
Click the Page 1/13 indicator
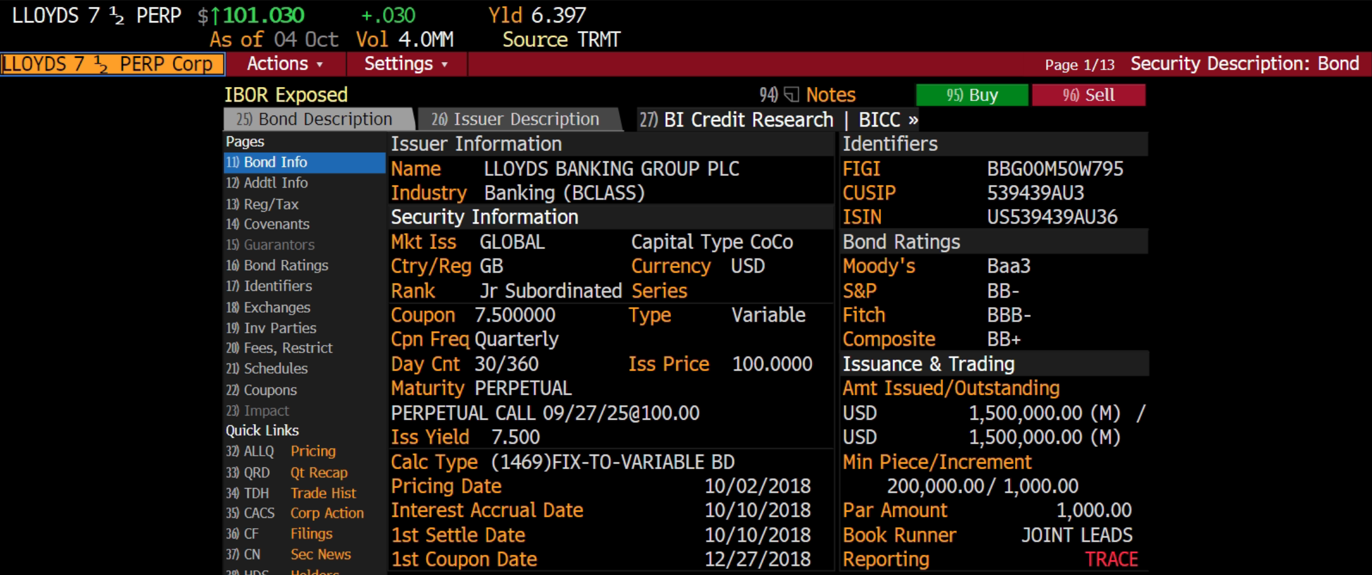(1080, 65)
